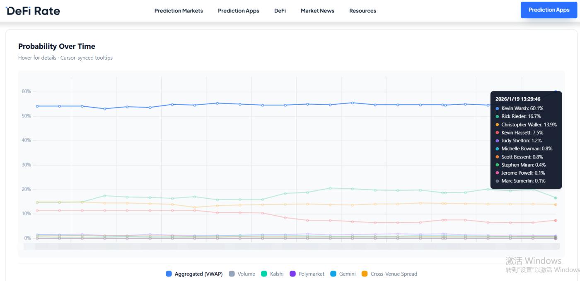Select the last point on the green Rick Rieder line
Image resolution: width=580 pixels, height=281 pixels.
tap(556, 198)
